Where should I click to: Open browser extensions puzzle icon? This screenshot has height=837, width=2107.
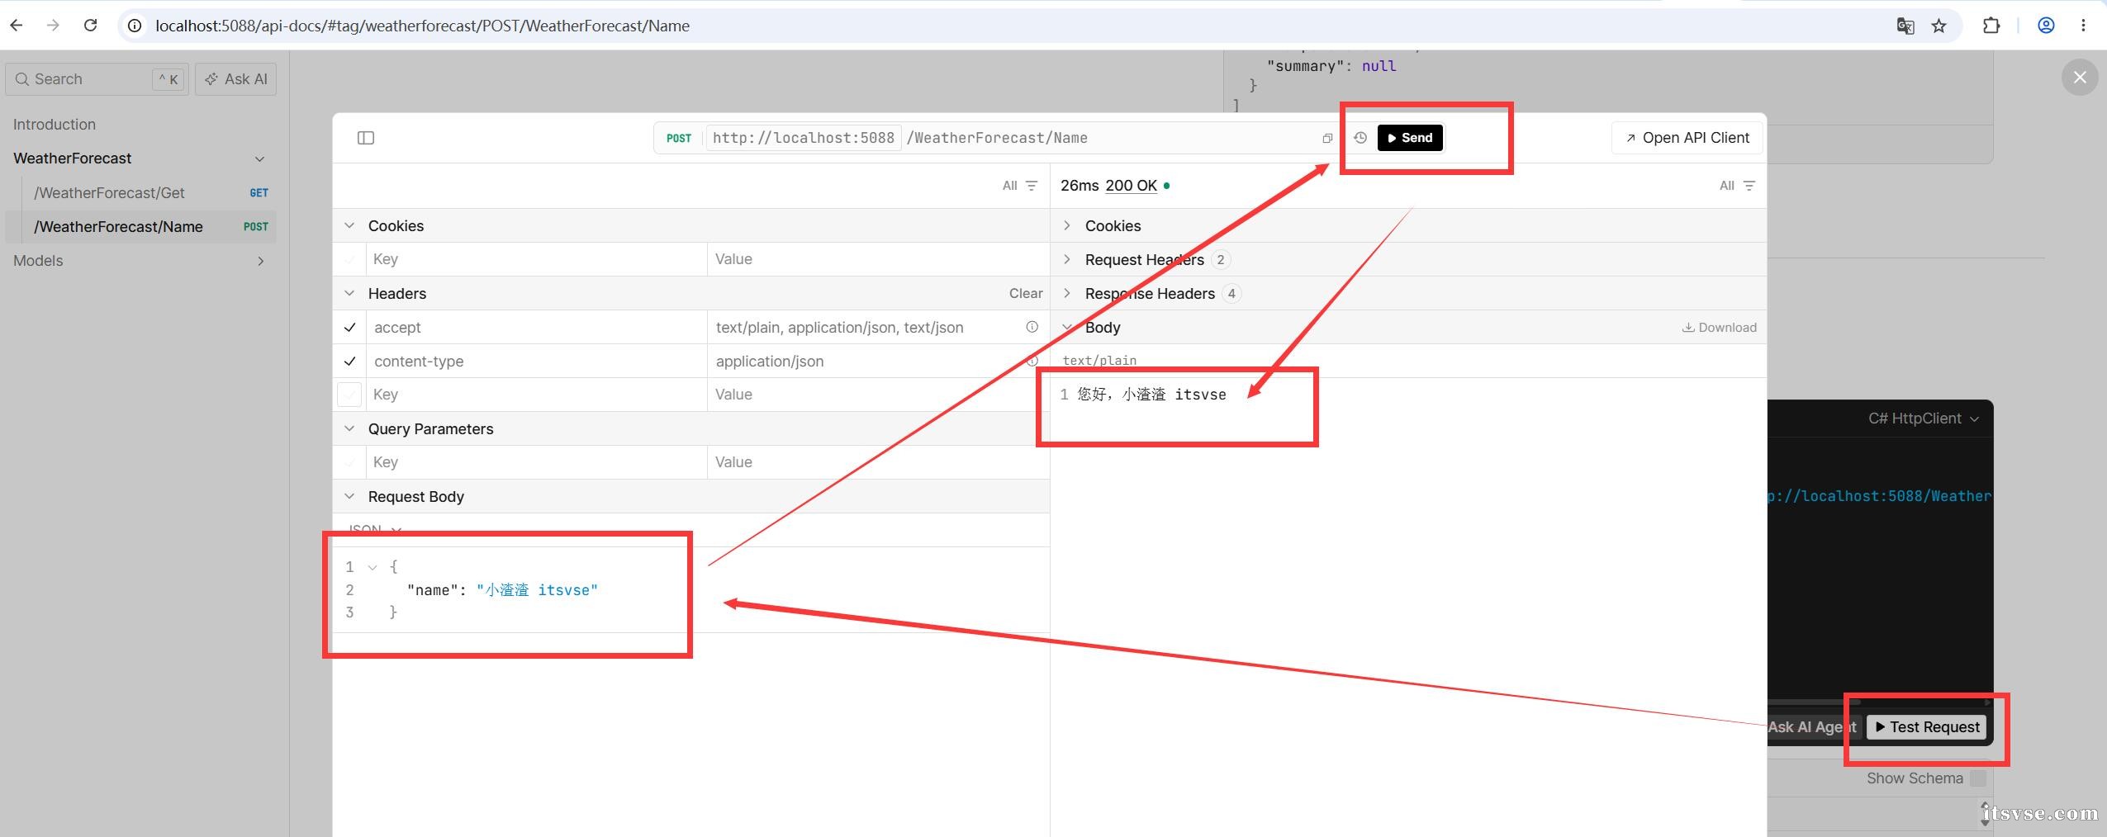pyautogui.click(x=1991, y=26)
